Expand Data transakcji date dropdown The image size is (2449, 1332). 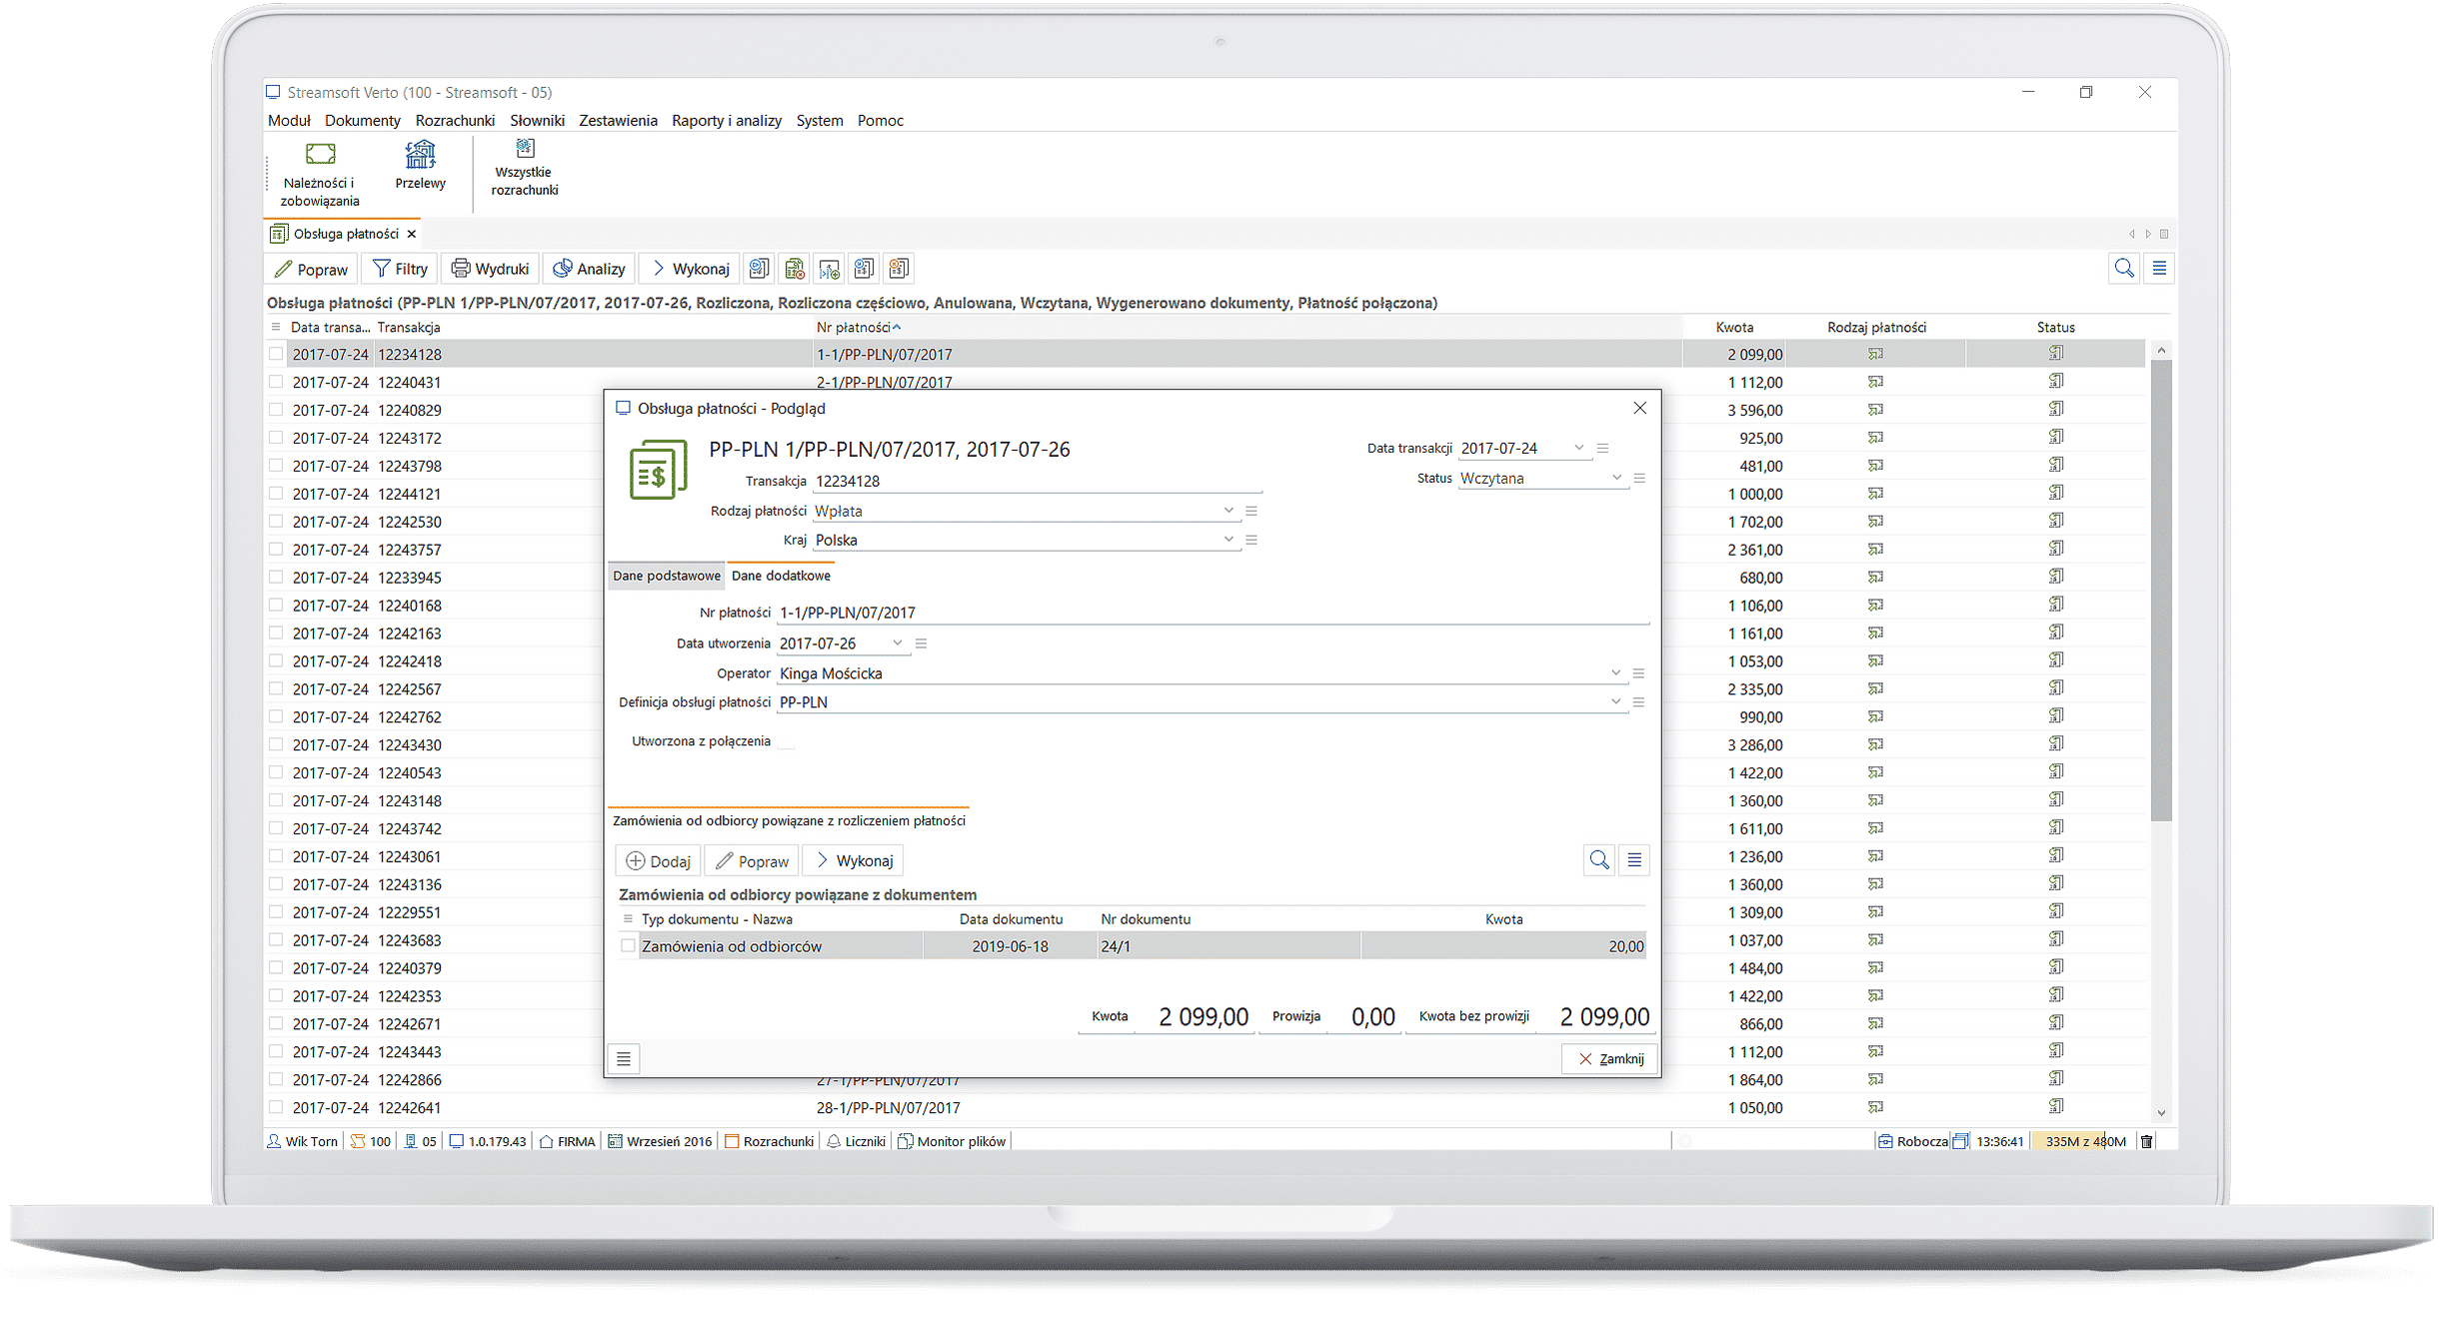pyautogui.click(x=1579, y=448)
